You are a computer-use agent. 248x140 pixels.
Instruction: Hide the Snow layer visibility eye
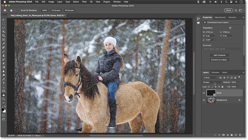204,93
